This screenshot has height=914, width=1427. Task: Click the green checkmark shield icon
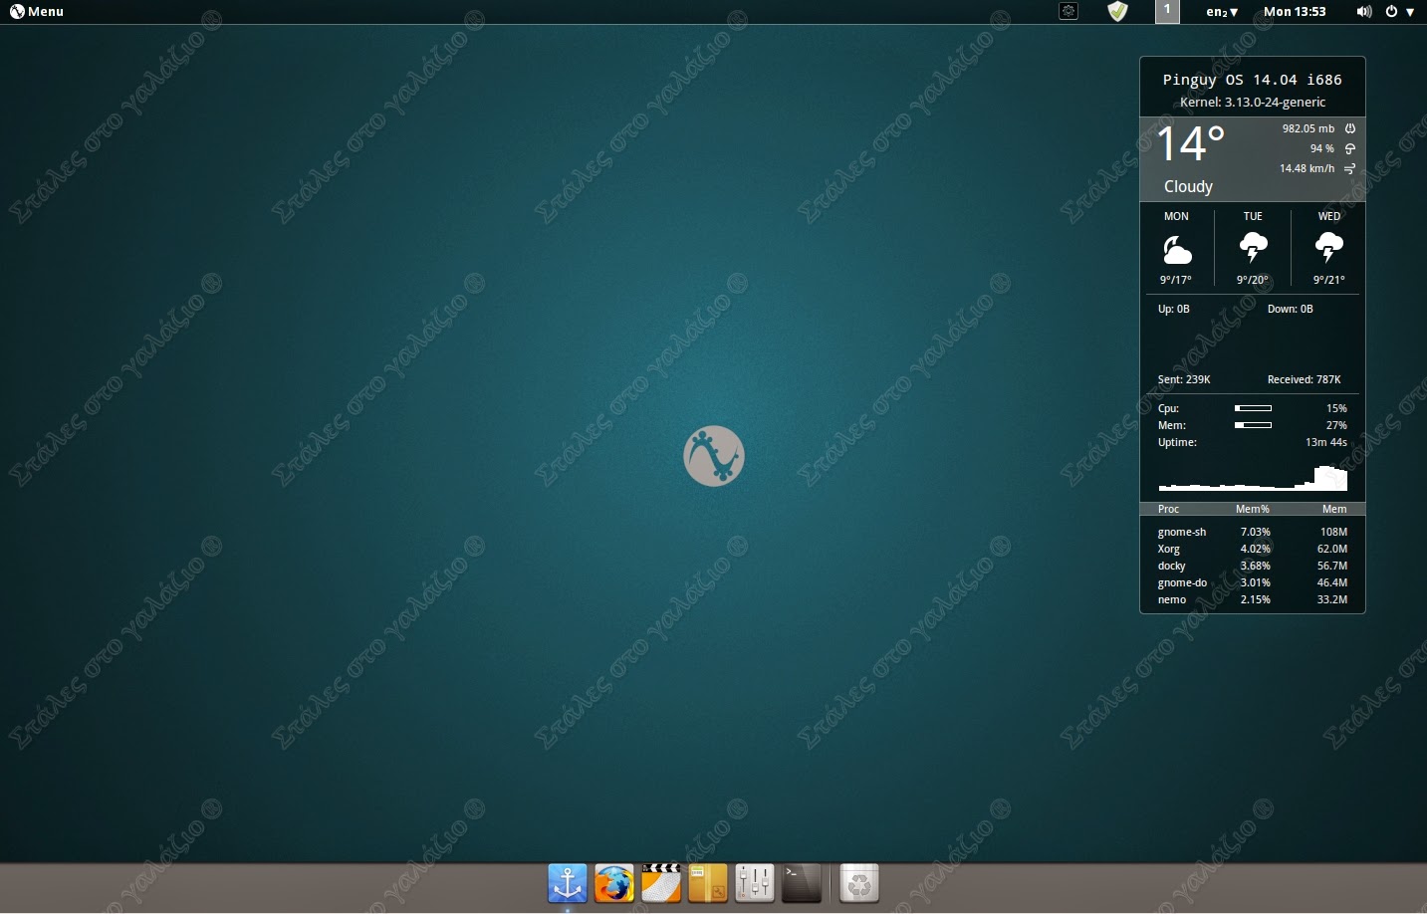1117,11
